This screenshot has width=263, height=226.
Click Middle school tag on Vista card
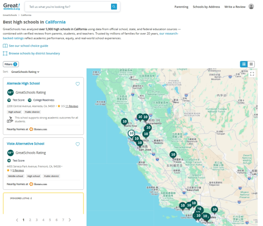pos(15,176)
